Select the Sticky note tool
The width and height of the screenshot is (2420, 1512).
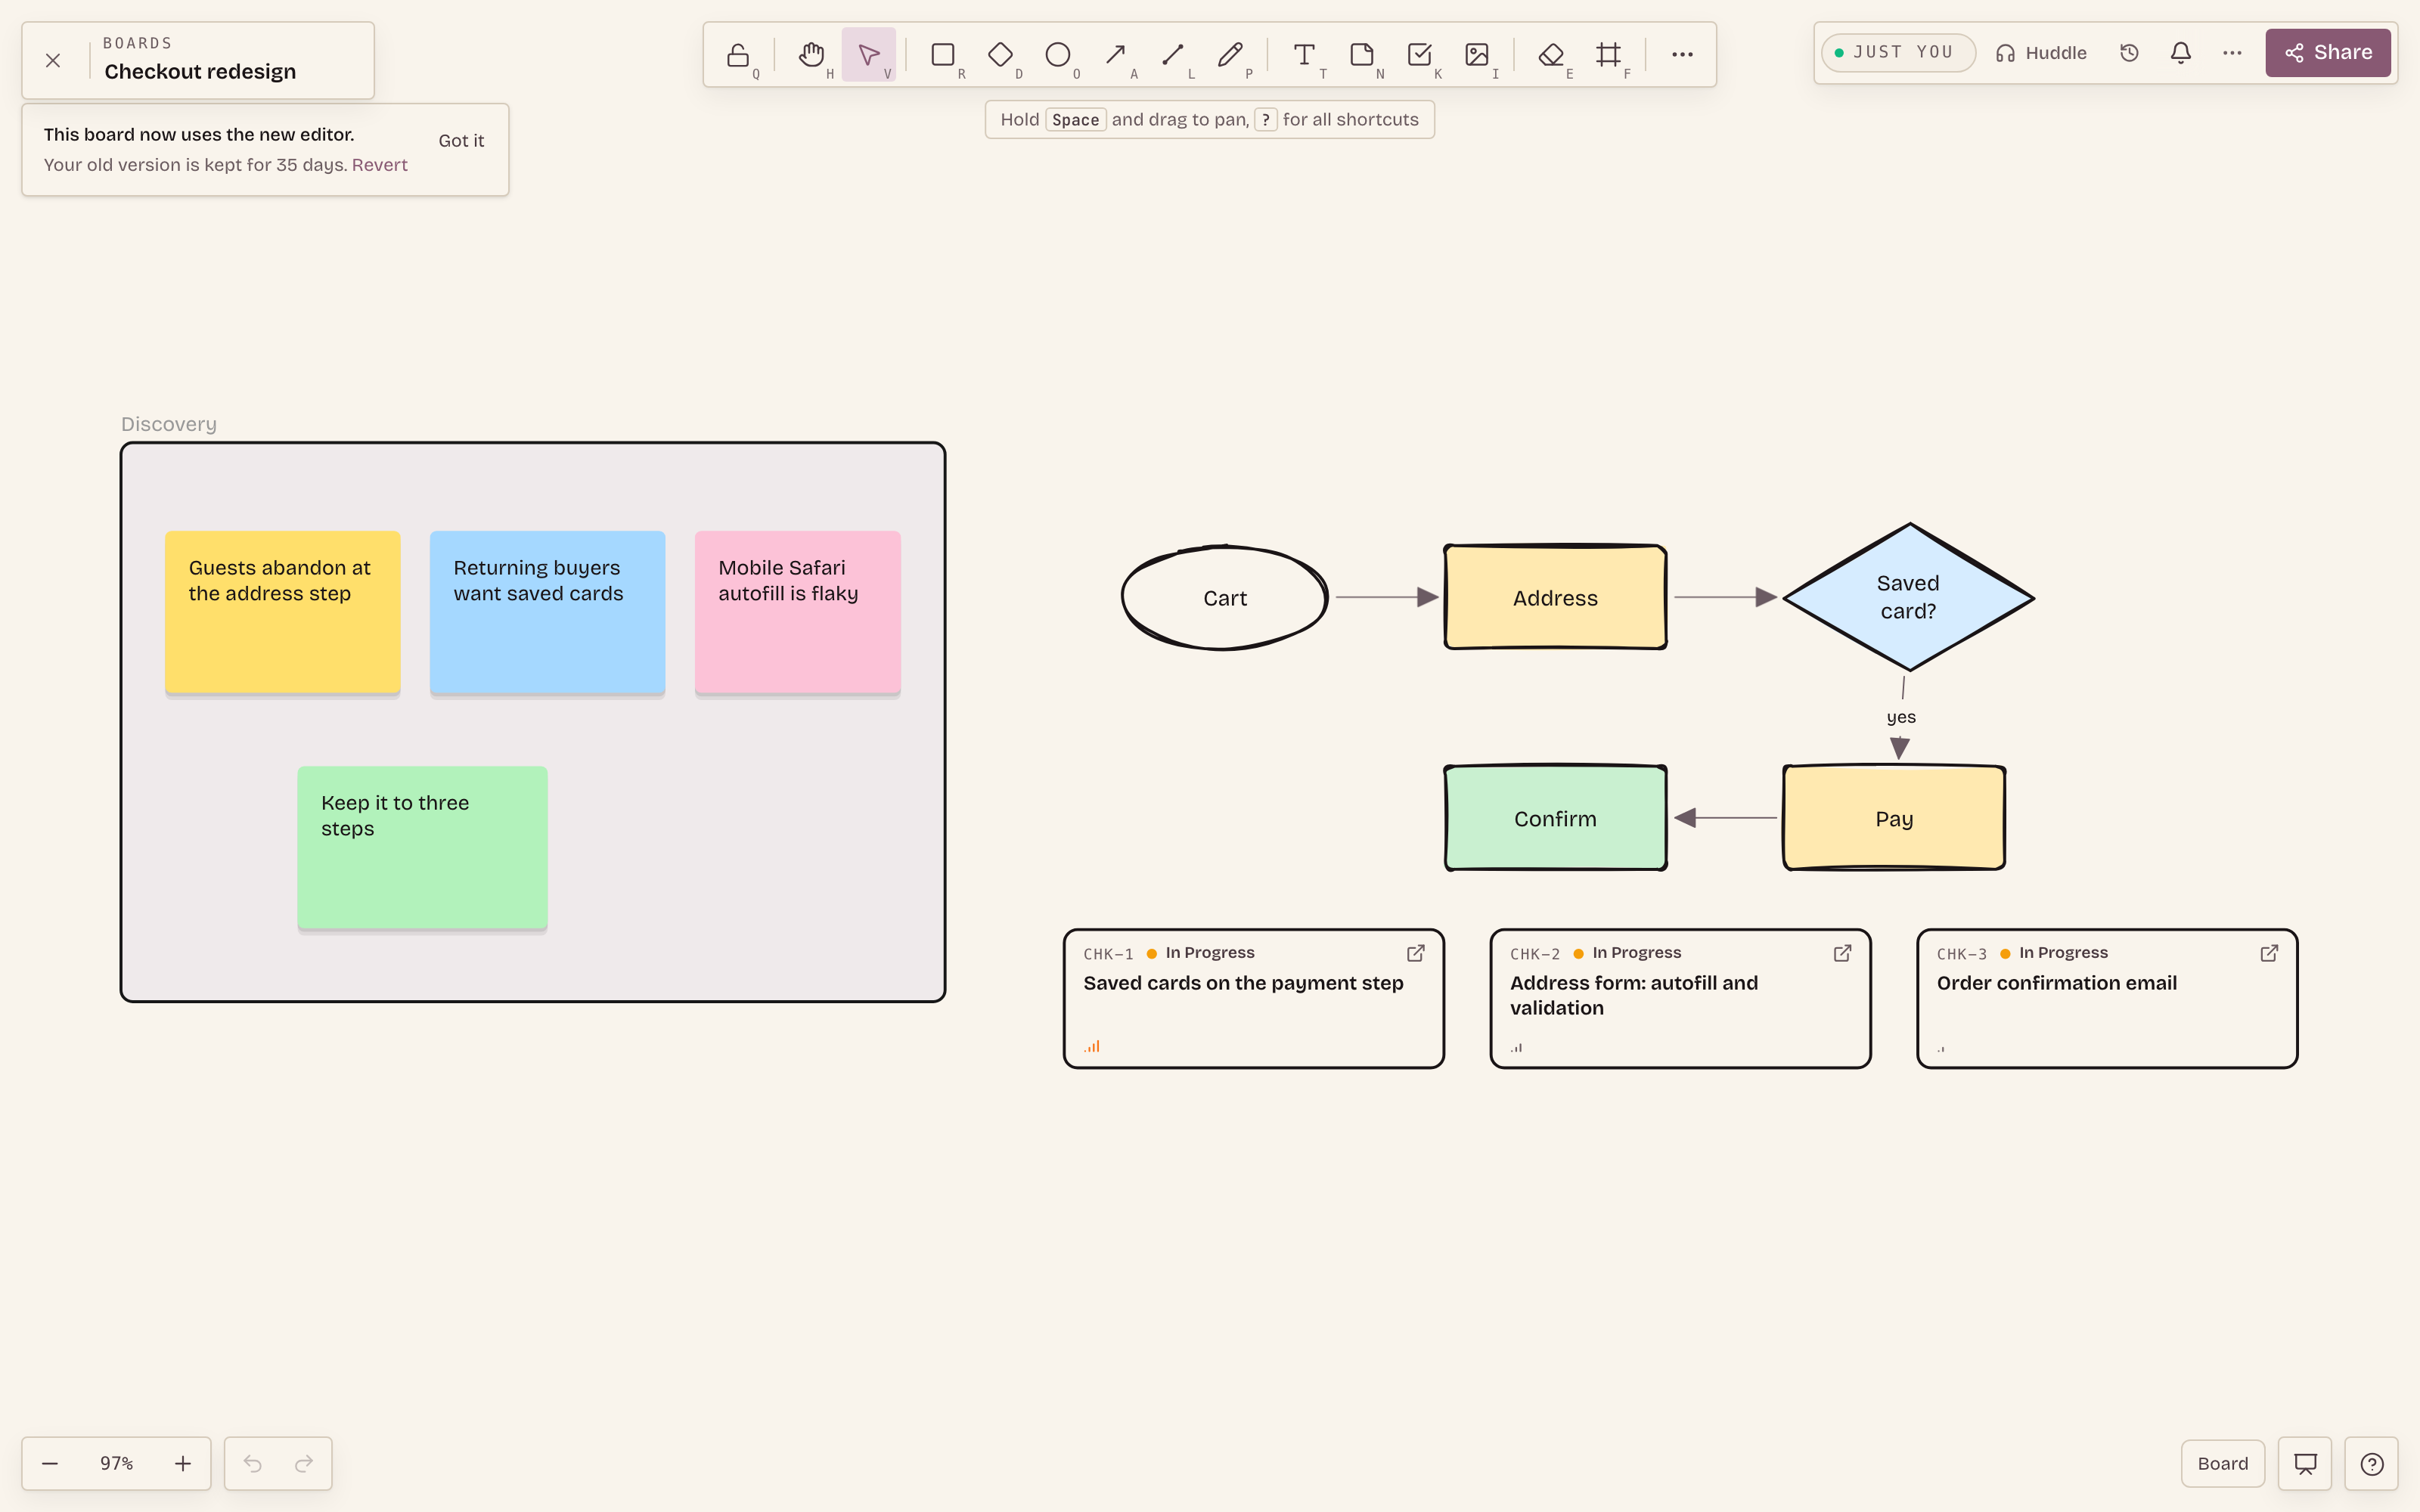click(x=1362, y=54)
